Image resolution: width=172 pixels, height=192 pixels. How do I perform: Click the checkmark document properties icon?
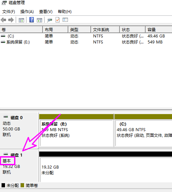58,20
